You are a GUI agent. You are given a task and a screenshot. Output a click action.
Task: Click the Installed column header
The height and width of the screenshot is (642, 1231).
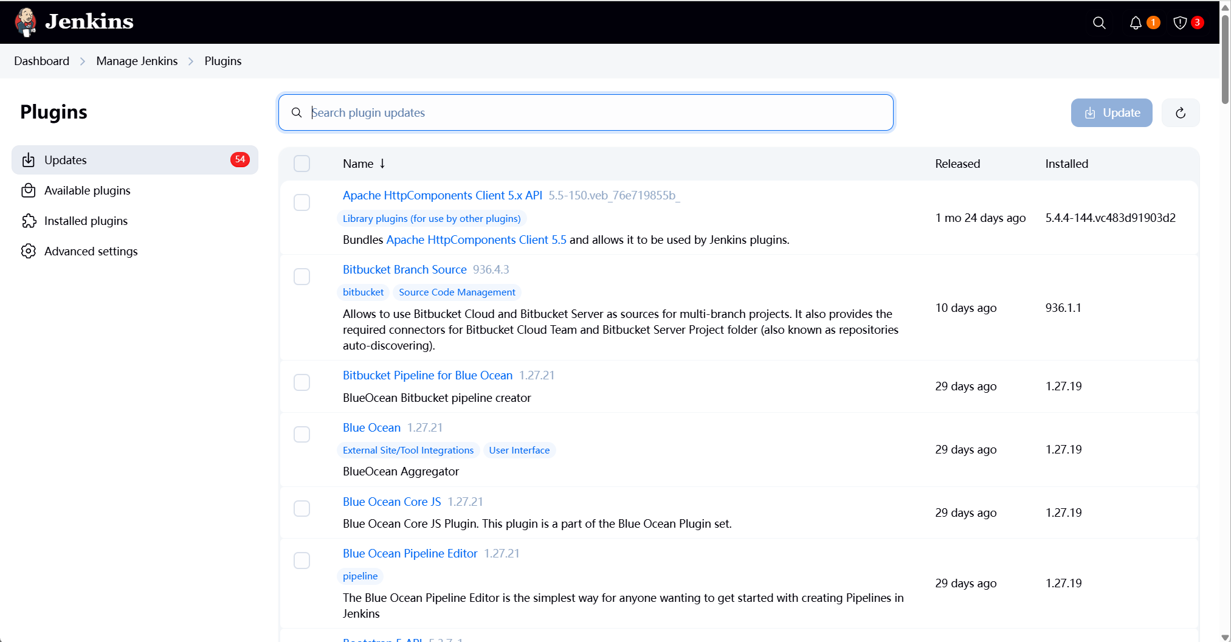1066,164
